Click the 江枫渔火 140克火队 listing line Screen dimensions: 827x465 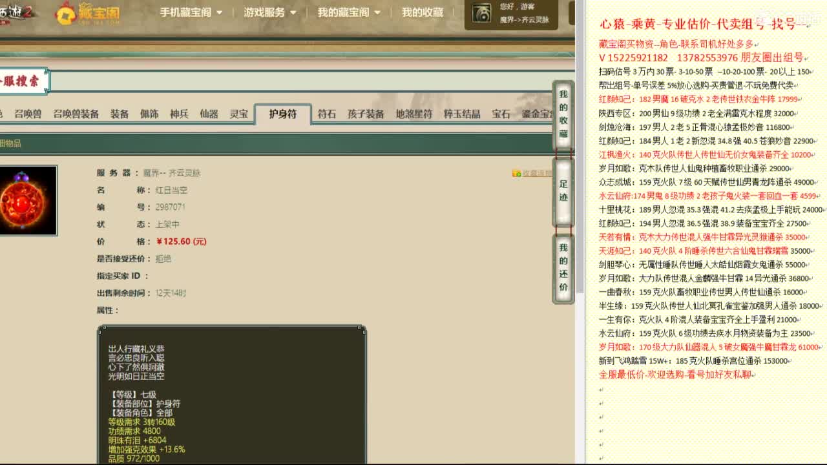click(x=706, y=155)
